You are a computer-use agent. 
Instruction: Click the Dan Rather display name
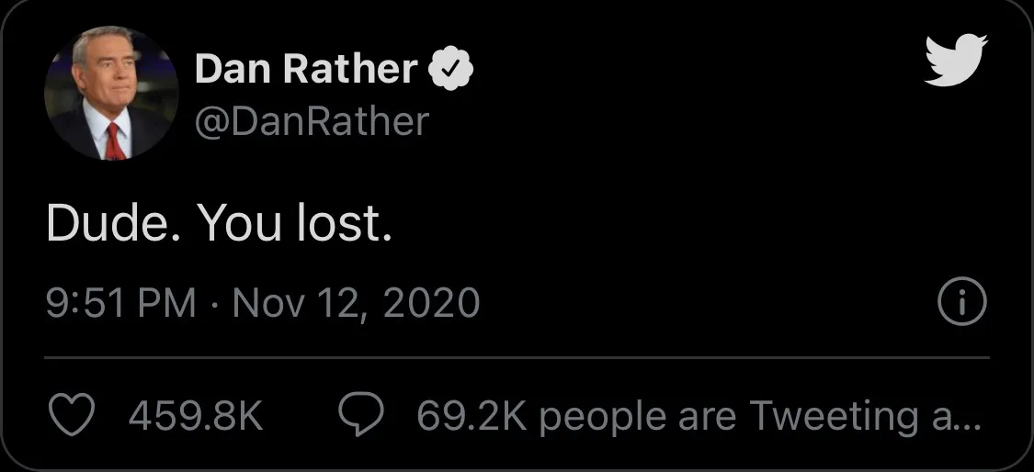pyautogui.click(x=306, y=69)
